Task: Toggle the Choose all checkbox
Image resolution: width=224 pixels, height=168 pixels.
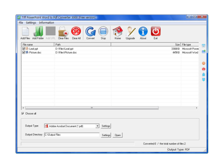Action: tap(22, 113)
